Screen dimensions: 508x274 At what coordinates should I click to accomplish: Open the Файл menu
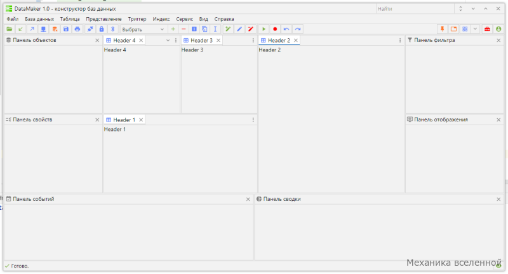coord(13,19)
